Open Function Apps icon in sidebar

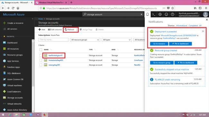click(5, 67)
